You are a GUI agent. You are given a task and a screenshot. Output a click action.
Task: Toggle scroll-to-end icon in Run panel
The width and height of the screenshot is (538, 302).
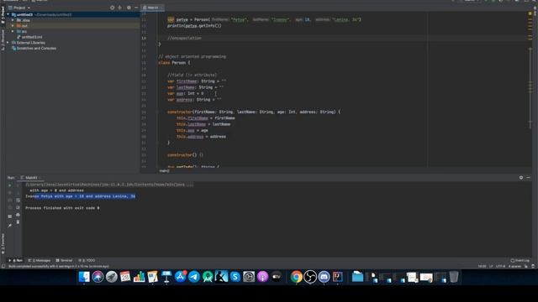(18, 207)
